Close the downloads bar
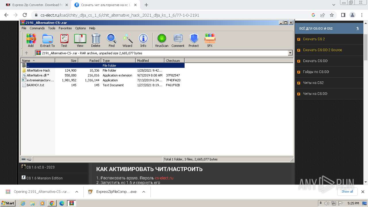 click(363, 192)
